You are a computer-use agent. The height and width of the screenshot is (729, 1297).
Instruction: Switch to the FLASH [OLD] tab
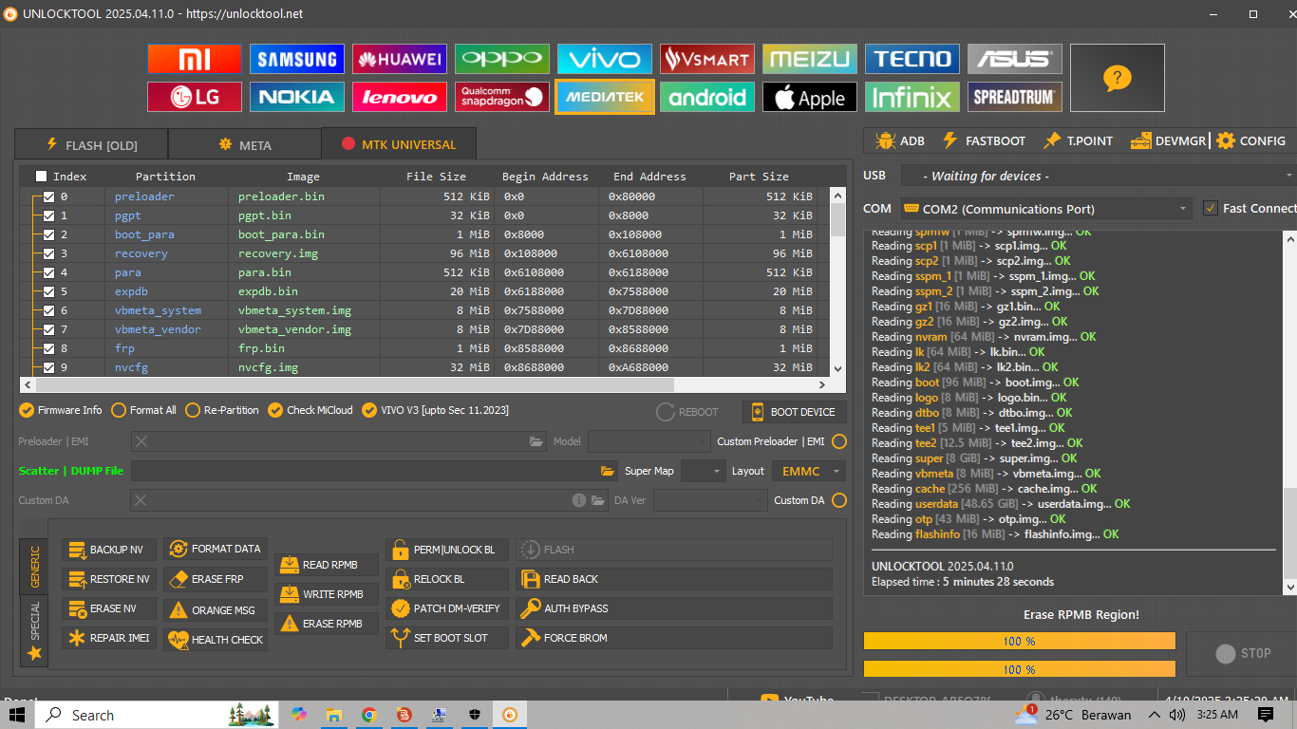(x=91, y=145)
